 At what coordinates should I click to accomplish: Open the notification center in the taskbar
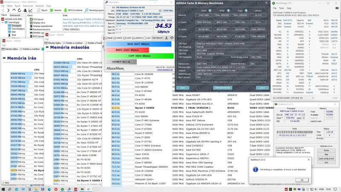(x=335, y=189)
